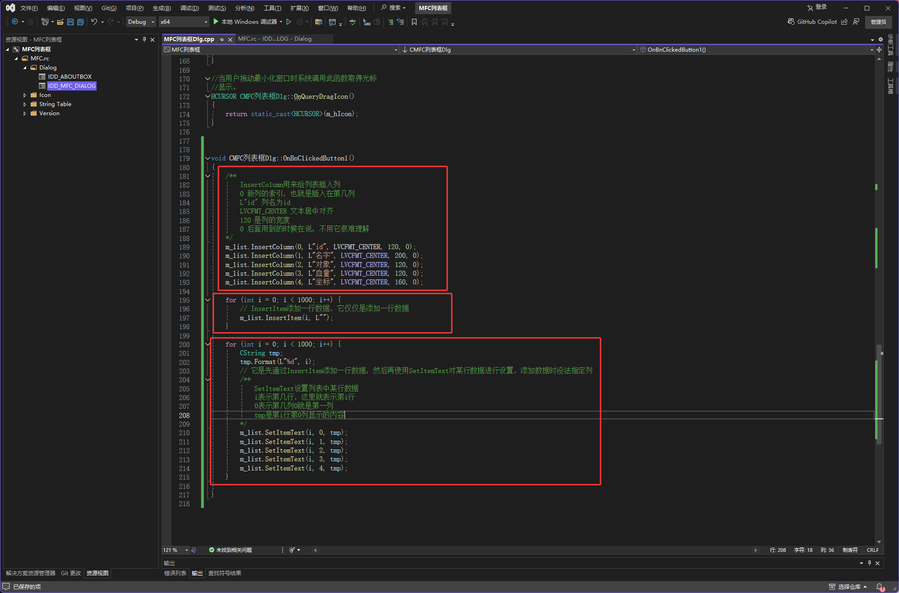
Task: Open the Debug configuration dropdown
Action: click(x=141, y=22)
